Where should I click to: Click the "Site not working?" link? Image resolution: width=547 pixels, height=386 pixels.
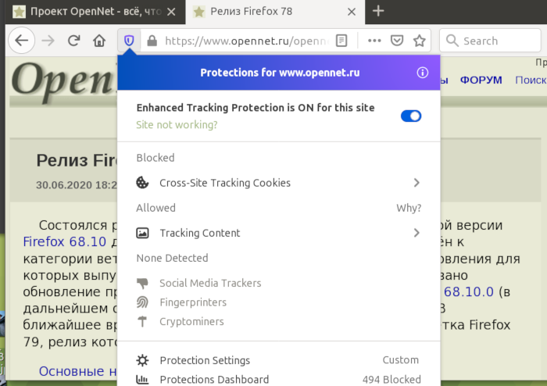point(177,125)
